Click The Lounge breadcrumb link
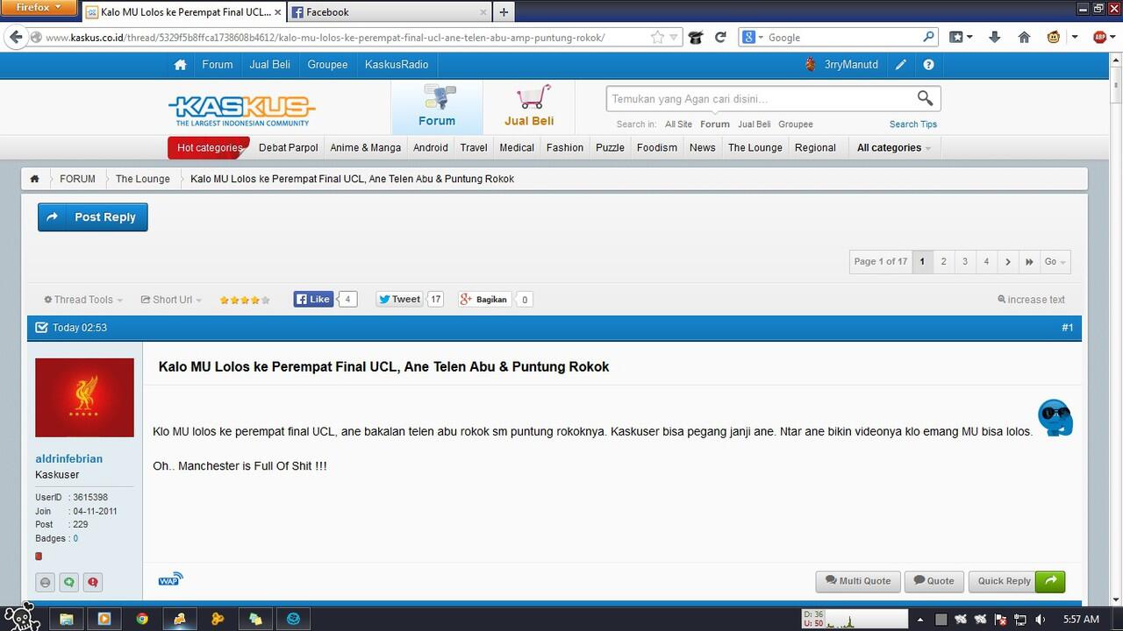 [x=143, y=179]
